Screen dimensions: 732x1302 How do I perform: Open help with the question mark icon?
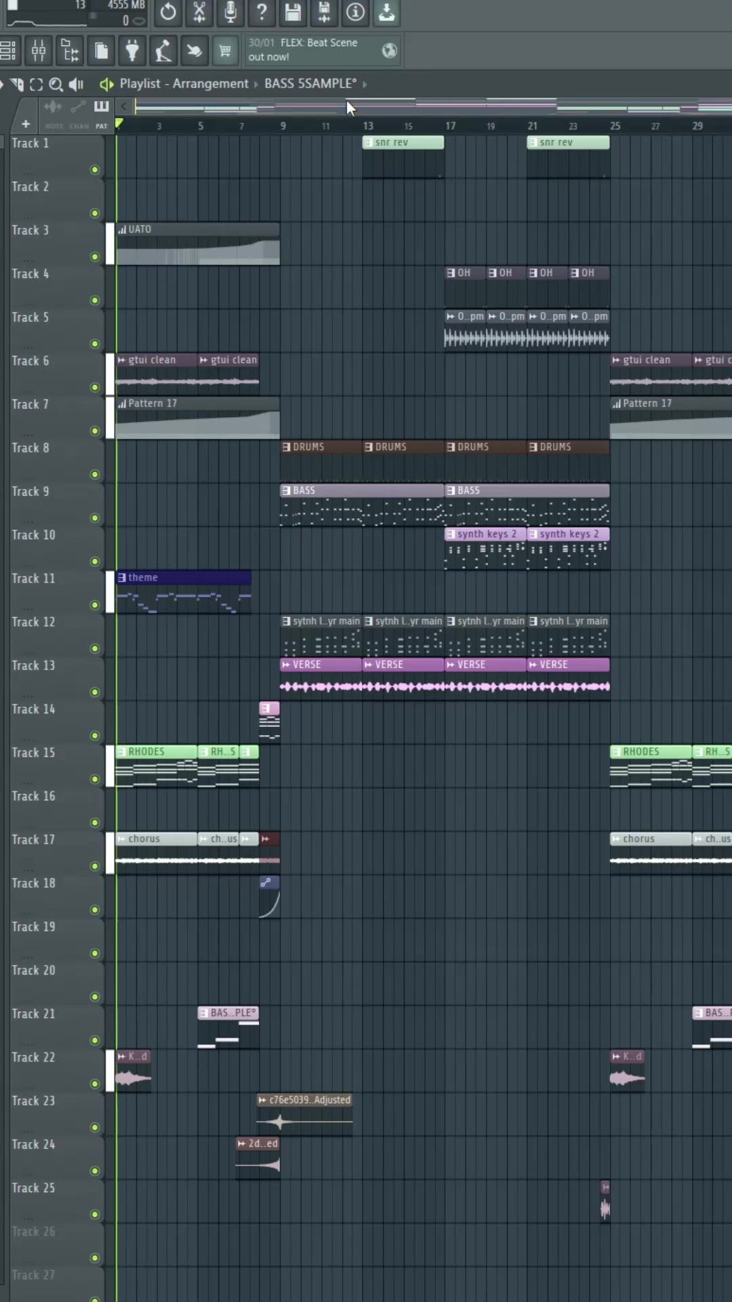[262, 12]
